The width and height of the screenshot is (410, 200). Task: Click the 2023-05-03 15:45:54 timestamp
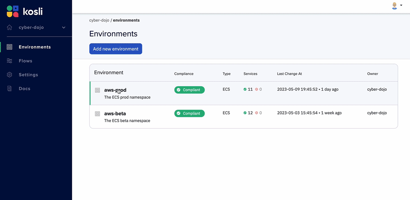pos(297,113)
